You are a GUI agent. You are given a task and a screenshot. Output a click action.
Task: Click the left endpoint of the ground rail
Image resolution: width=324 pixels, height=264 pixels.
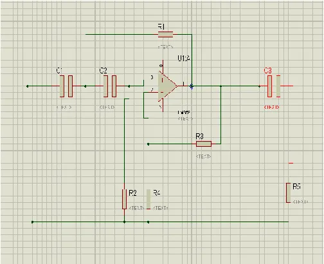(33, 222)
